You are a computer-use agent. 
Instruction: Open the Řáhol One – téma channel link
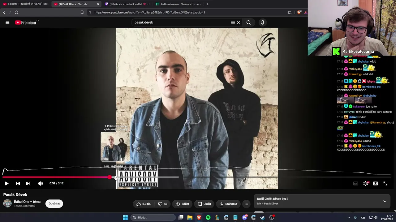point(27,202)
